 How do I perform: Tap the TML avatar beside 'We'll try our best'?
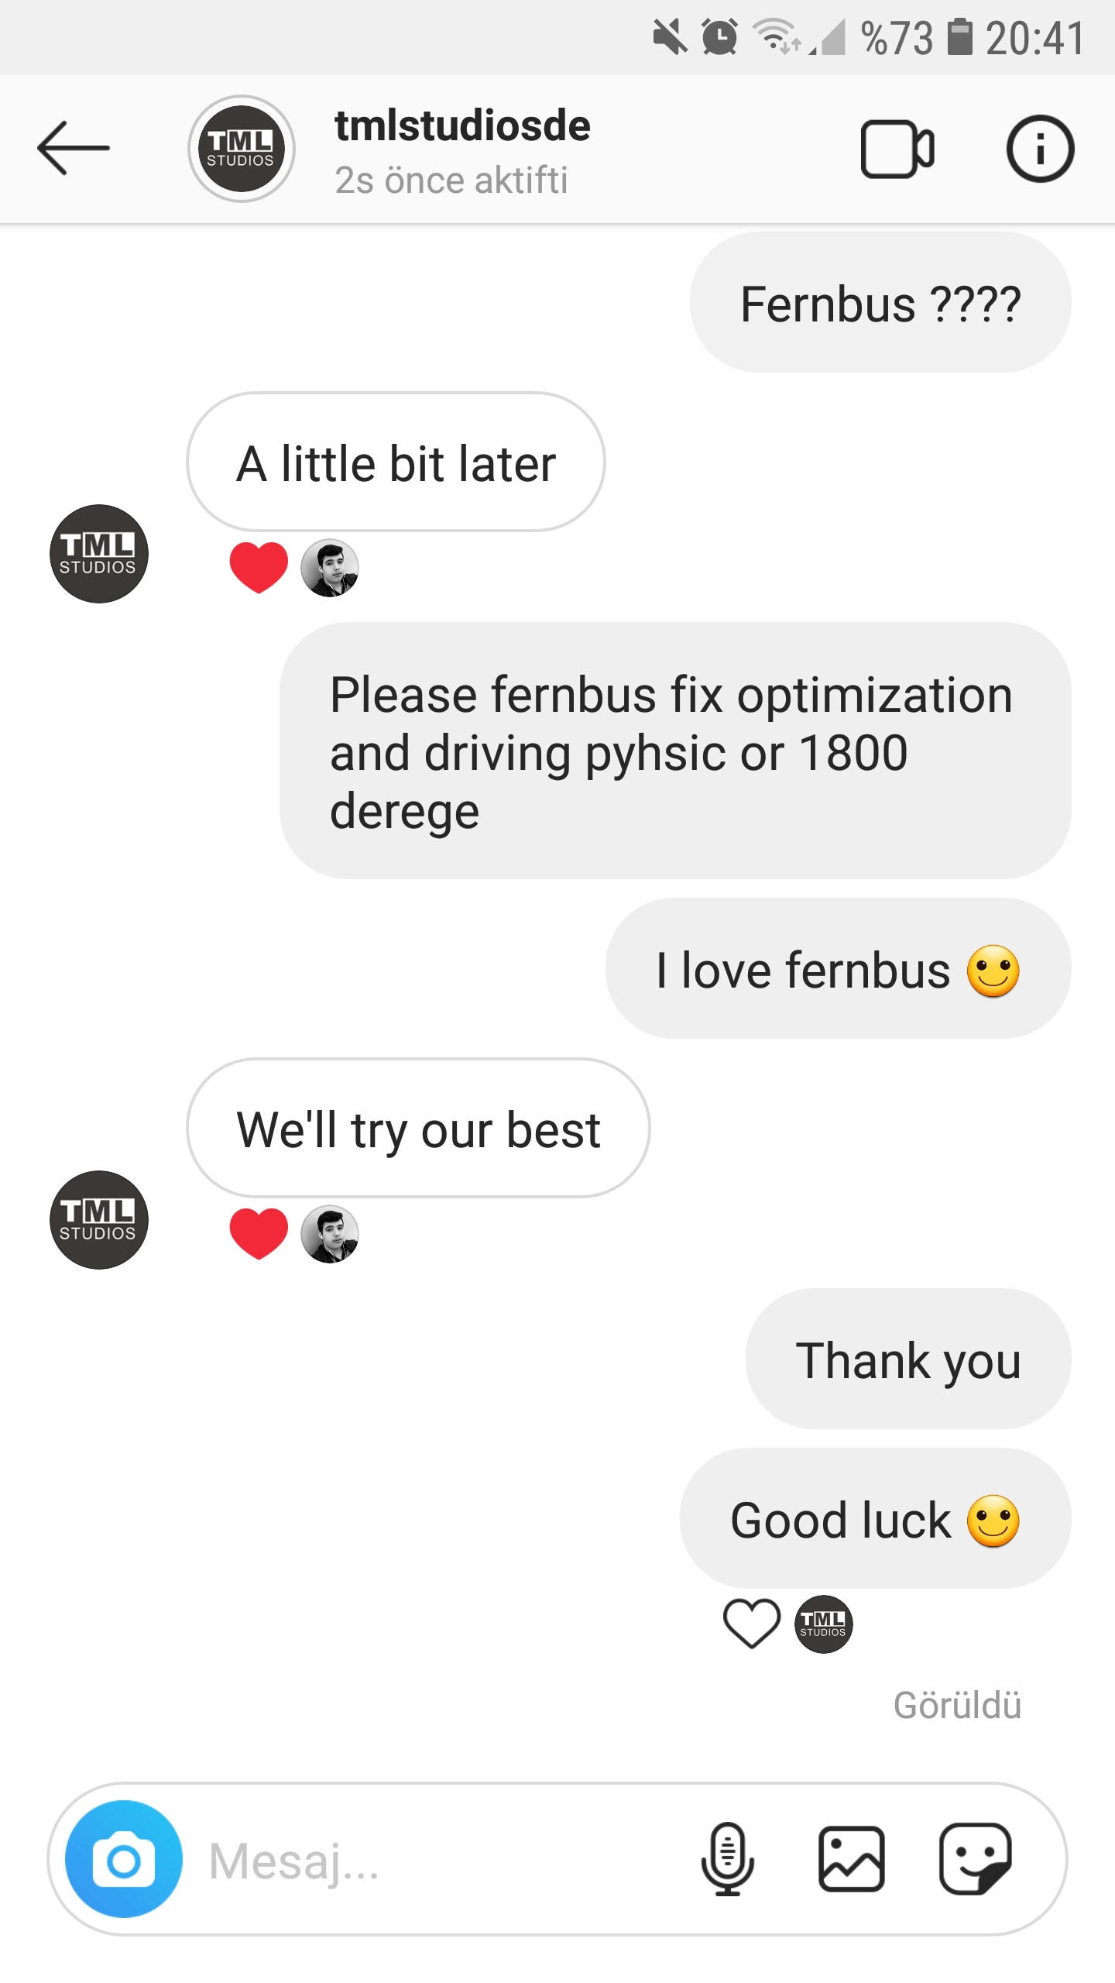click(x=98, y=1220)
